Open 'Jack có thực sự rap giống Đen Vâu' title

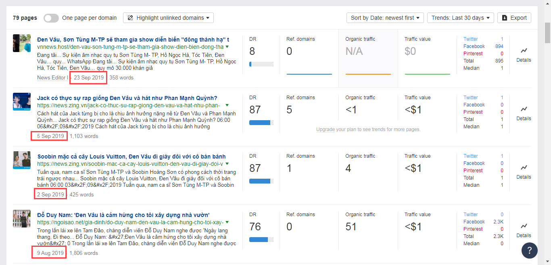(x=127, y=98)
